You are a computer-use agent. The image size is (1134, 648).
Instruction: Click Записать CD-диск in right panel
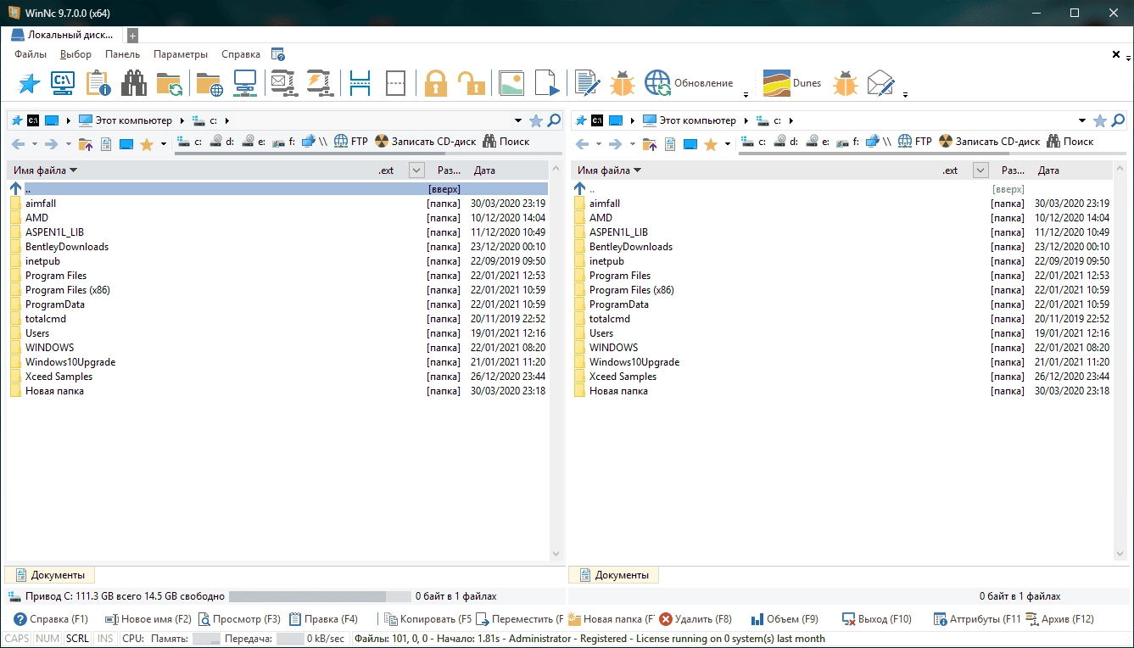point(989,142)
